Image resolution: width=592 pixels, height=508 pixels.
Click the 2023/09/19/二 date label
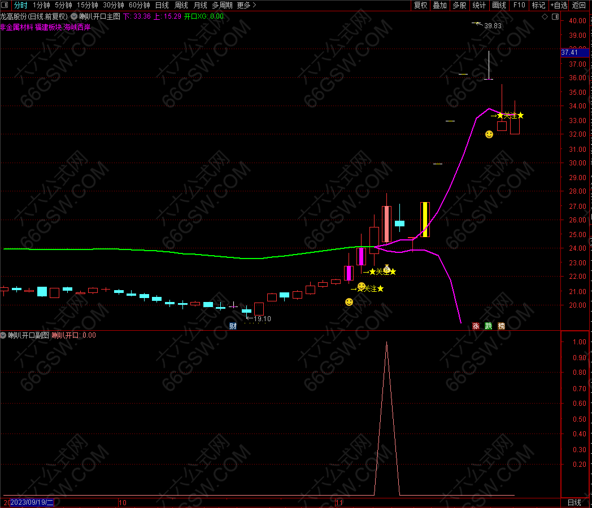pyautogui.click(x=32, y=502)
